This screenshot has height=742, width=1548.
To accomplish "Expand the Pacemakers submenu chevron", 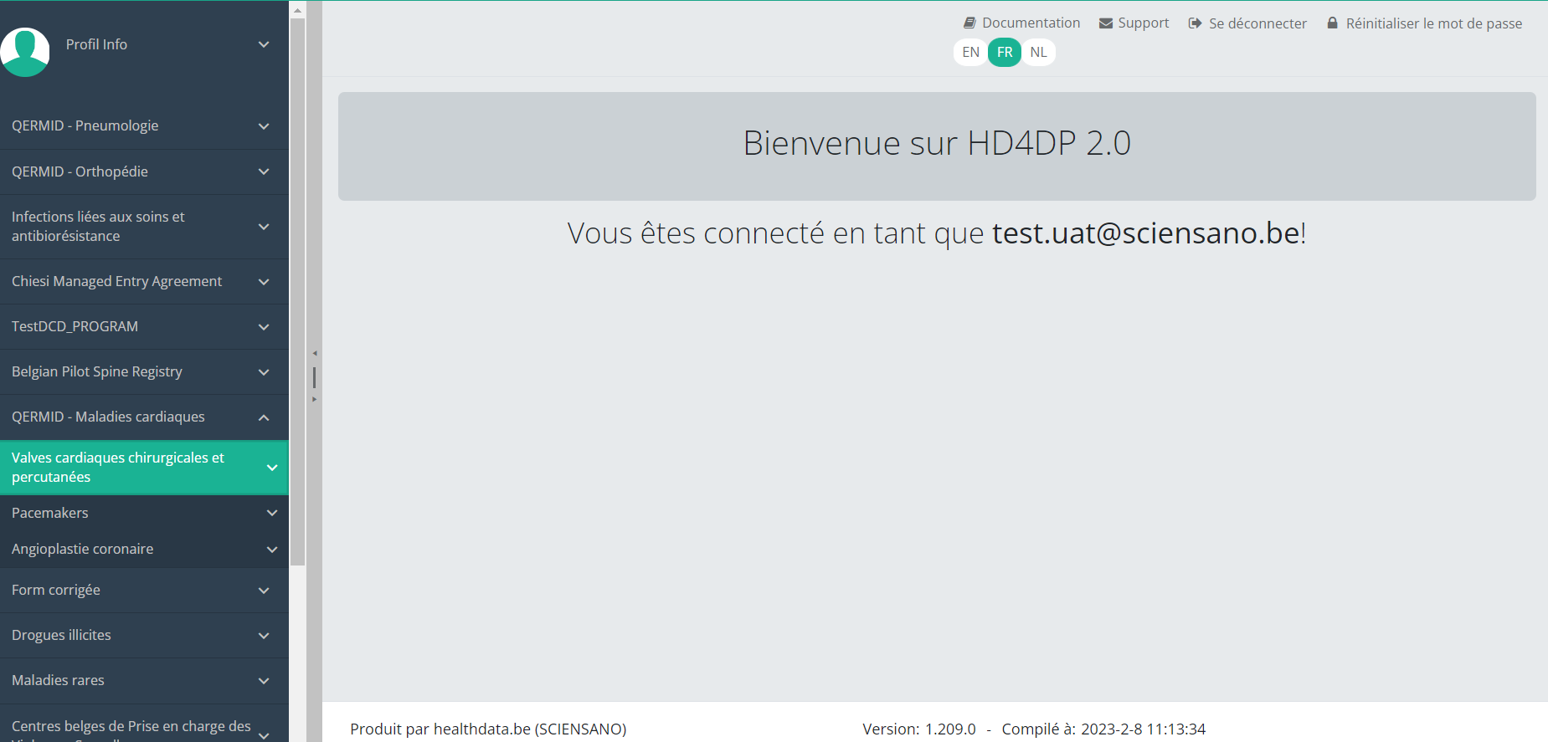I will click(272, 513).
